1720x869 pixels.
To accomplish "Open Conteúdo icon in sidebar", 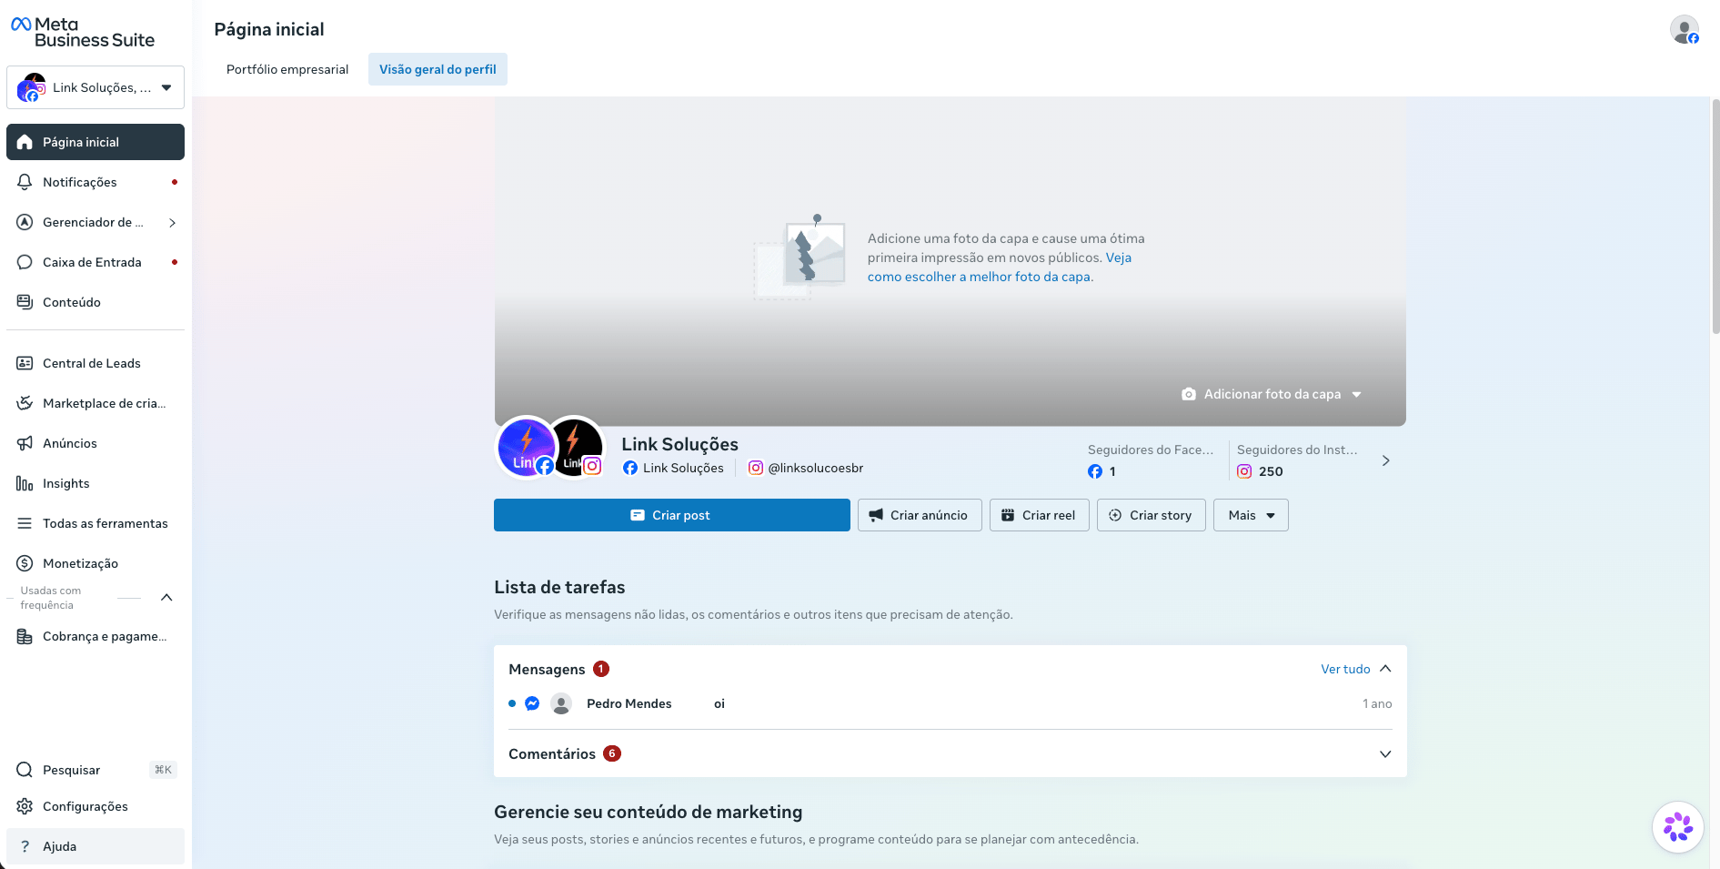I will (25, 302).
